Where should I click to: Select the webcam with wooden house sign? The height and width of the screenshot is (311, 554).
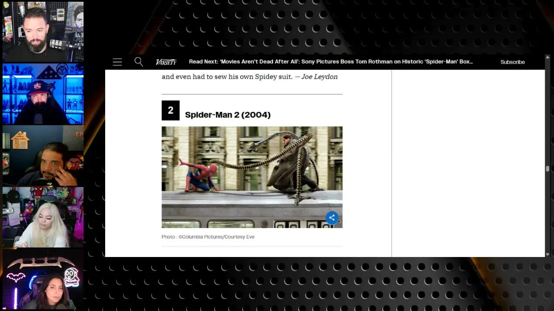(43, 156)
